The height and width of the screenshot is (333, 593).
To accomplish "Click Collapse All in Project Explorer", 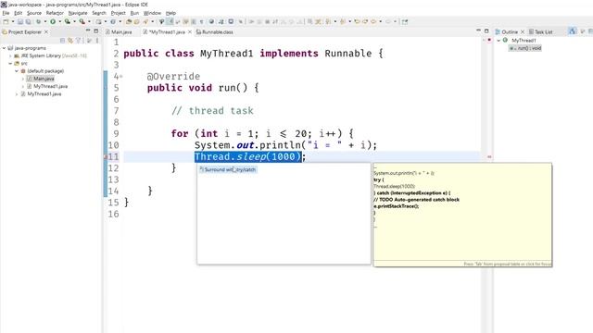I will click(x=62, y=41).
